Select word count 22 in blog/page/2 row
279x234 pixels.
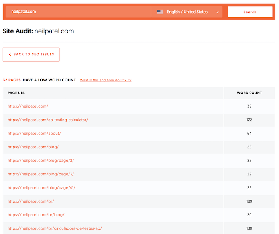tap(249, 161)
